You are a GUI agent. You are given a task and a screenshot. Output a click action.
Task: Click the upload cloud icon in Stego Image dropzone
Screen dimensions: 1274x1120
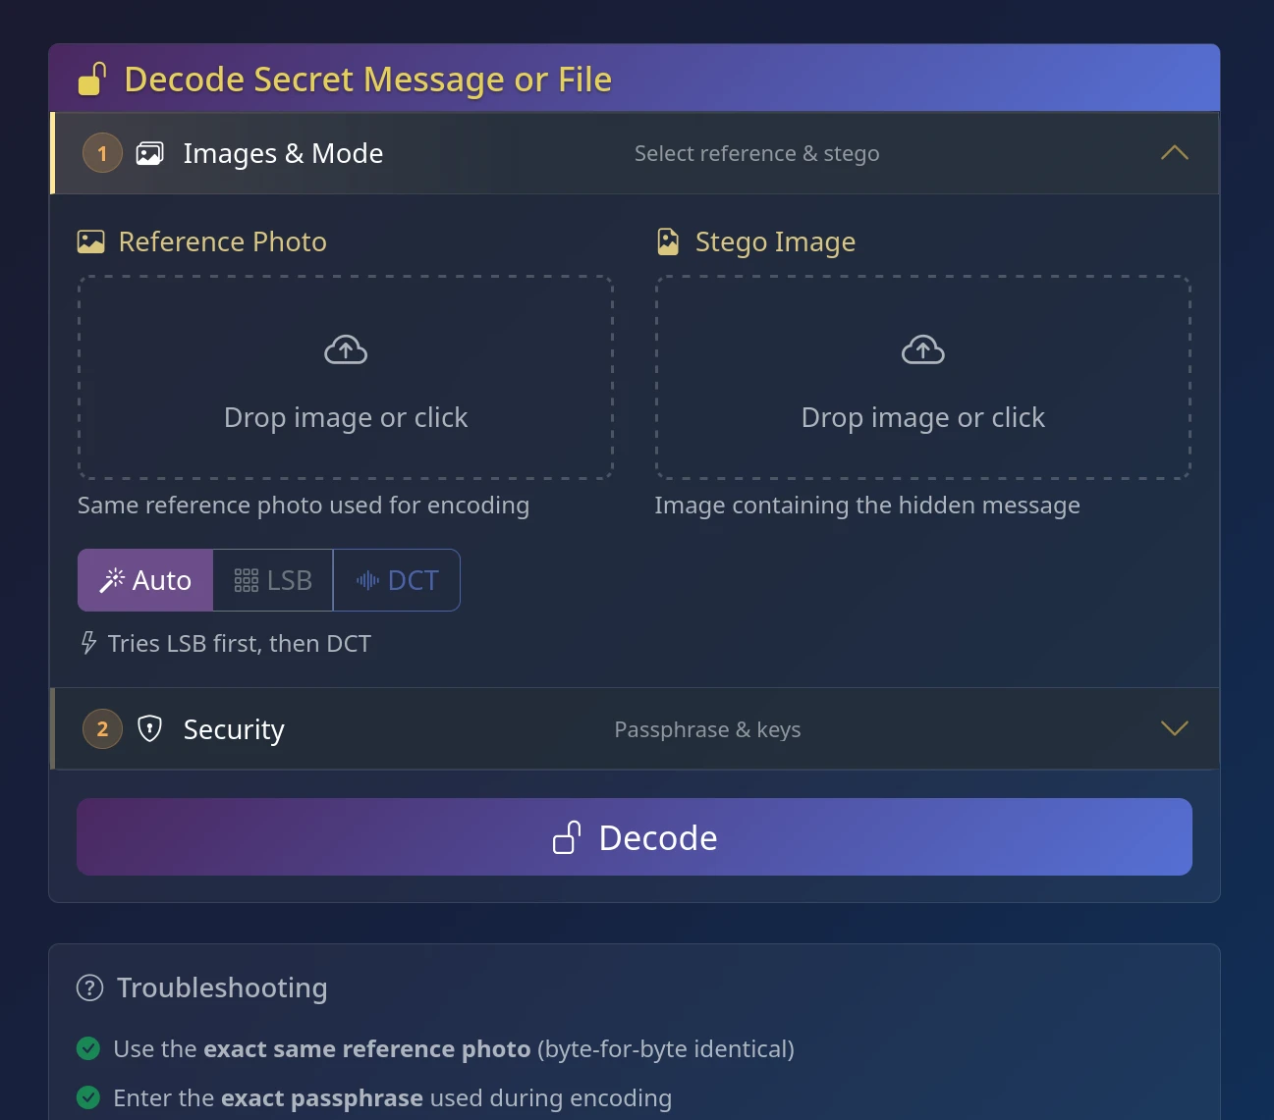pos(923,349)
